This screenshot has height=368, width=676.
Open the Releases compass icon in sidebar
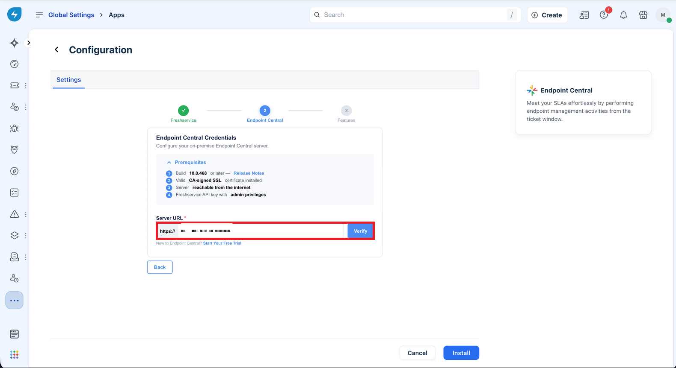tap(14, 171)
